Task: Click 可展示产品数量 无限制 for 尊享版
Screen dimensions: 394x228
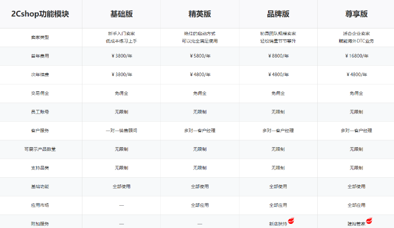Action: pos(356,149)
